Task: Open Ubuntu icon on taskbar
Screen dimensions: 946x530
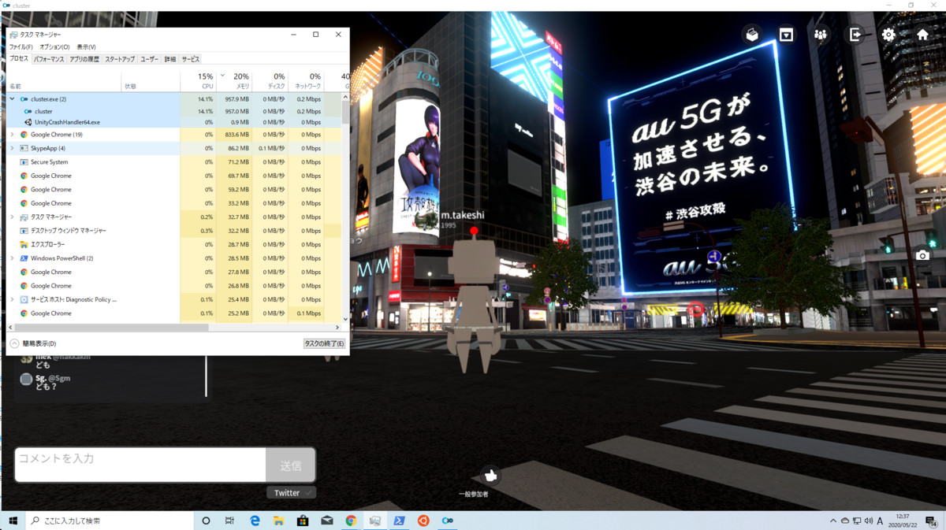Action: point(423,521)
